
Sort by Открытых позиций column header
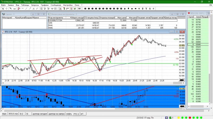coord(107,17)
